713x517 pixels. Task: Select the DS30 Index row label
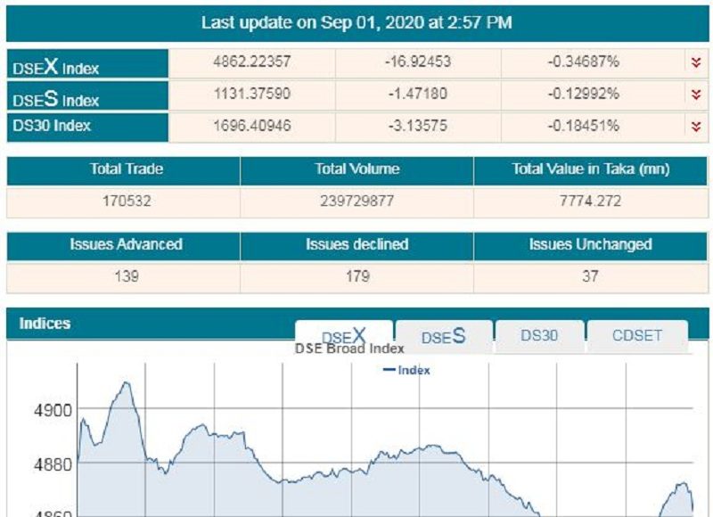(52, 126)
